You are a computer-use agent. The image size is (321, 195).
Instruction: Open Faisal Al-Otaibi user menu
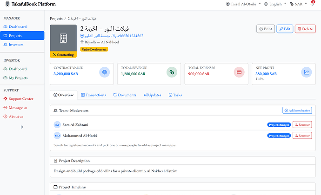(x=243, y=4)
